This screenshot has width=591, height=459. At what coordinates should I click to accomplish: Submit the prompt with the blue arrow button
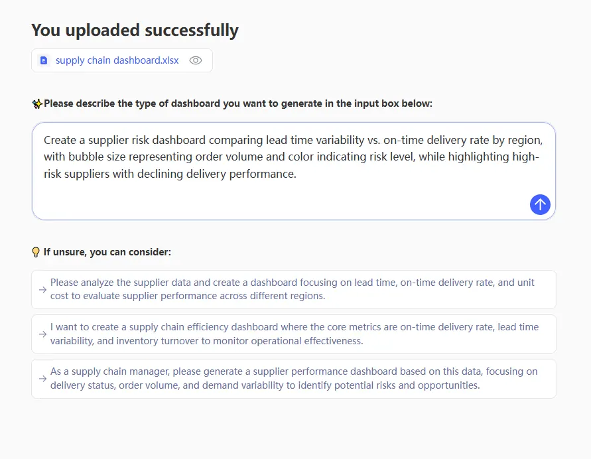point(540,204)
